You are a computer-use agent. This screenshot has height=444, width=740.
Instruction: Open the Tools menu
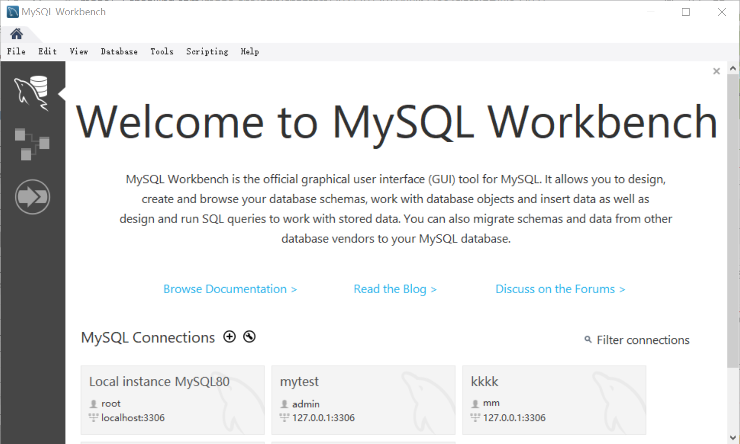click(x=162, y=51)
